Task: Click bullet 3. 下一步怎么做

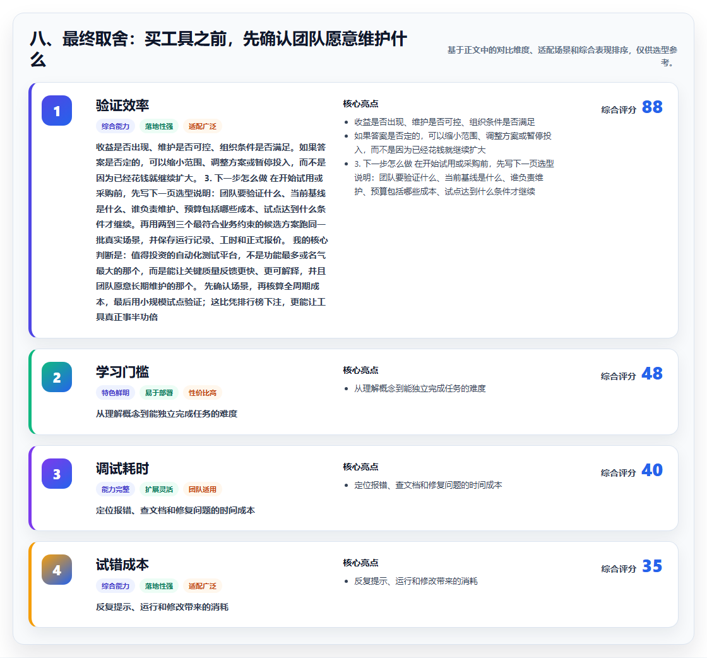Action: pos(454,177)
